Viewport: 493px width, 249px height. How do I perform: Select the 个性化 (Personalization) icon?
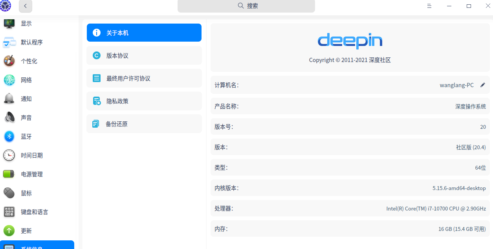pos(9,61)
